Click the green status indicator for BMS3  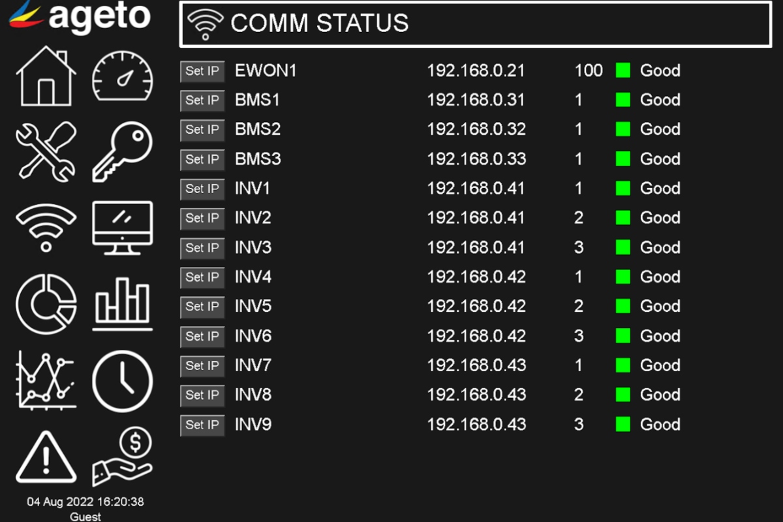pos(623,159)
